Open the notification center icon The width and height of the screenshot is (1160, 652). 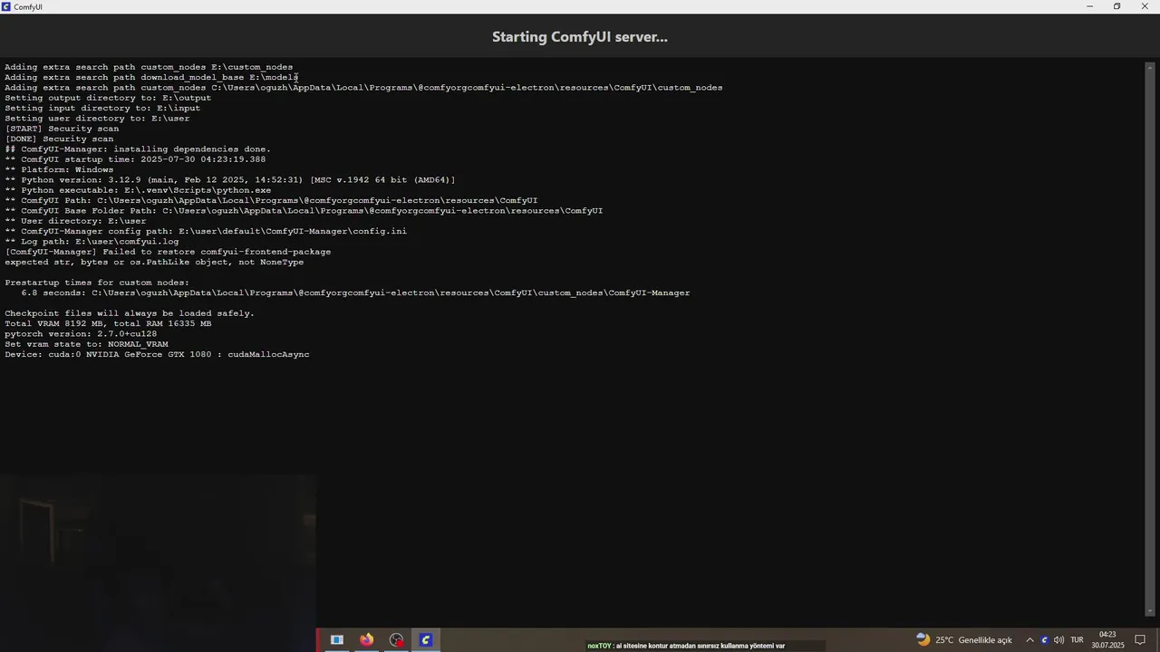coord(1140,640)
